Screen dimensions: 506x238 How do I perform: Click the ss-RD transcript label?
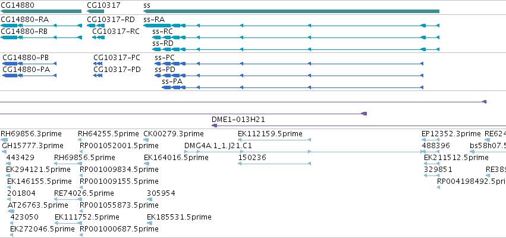pos(163,43)
